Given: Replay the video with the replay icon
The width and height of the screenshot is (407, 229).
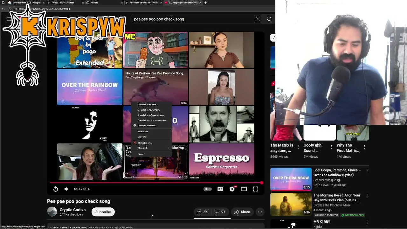Looking at the screenshot, I should pos(56,189).
